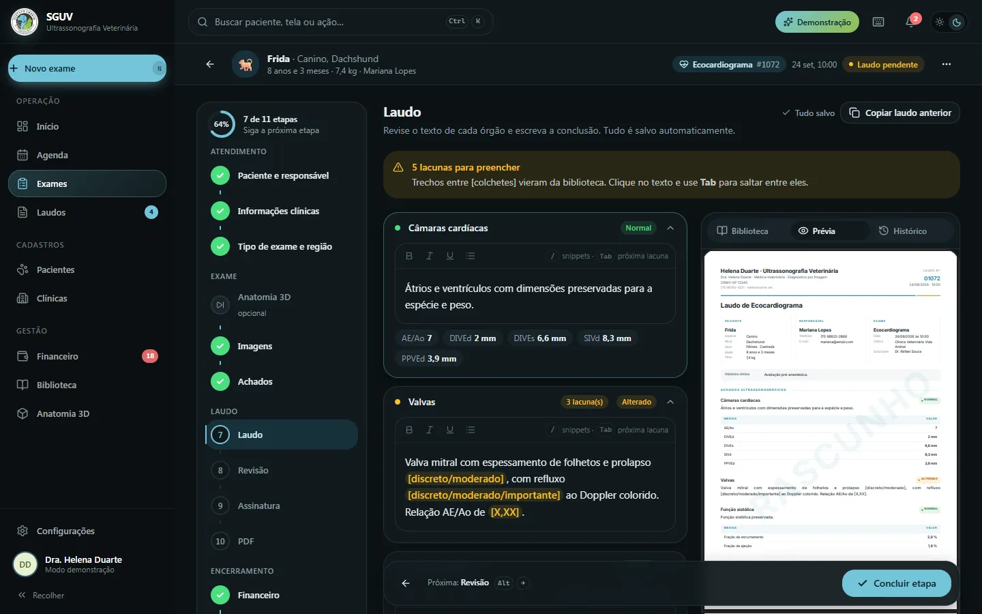Click the Demonstração button

(x=817, y=22)
